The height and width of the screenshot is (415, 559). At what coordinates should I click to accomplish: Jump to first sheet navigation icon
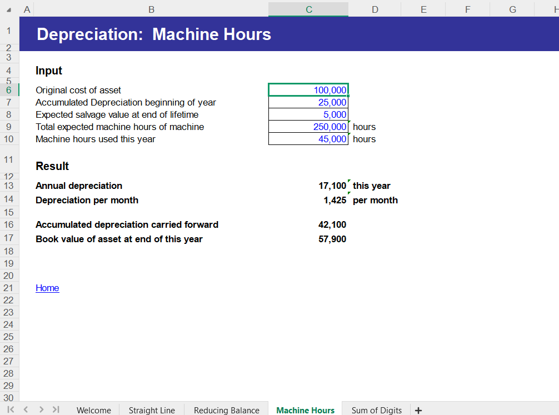click(11, 409)
